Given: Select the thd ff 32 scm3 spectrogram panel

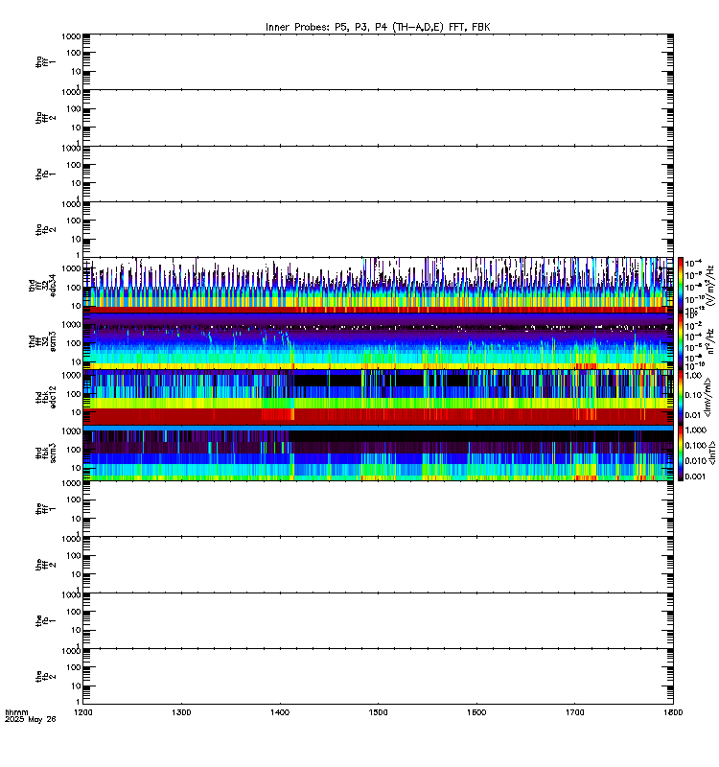Looking at the screenshot, I should 378,341.
